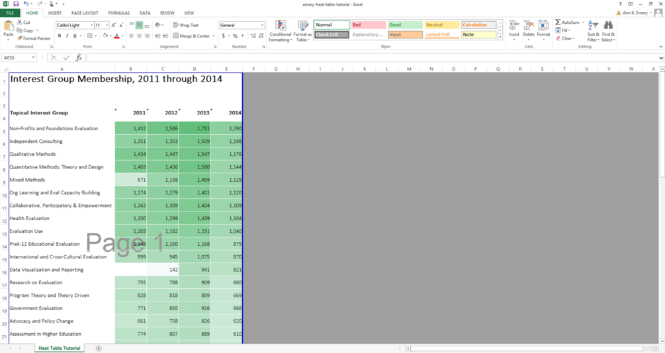Align text to the right
This screenshot has height=353, width=665.
[x=147, y=36]
